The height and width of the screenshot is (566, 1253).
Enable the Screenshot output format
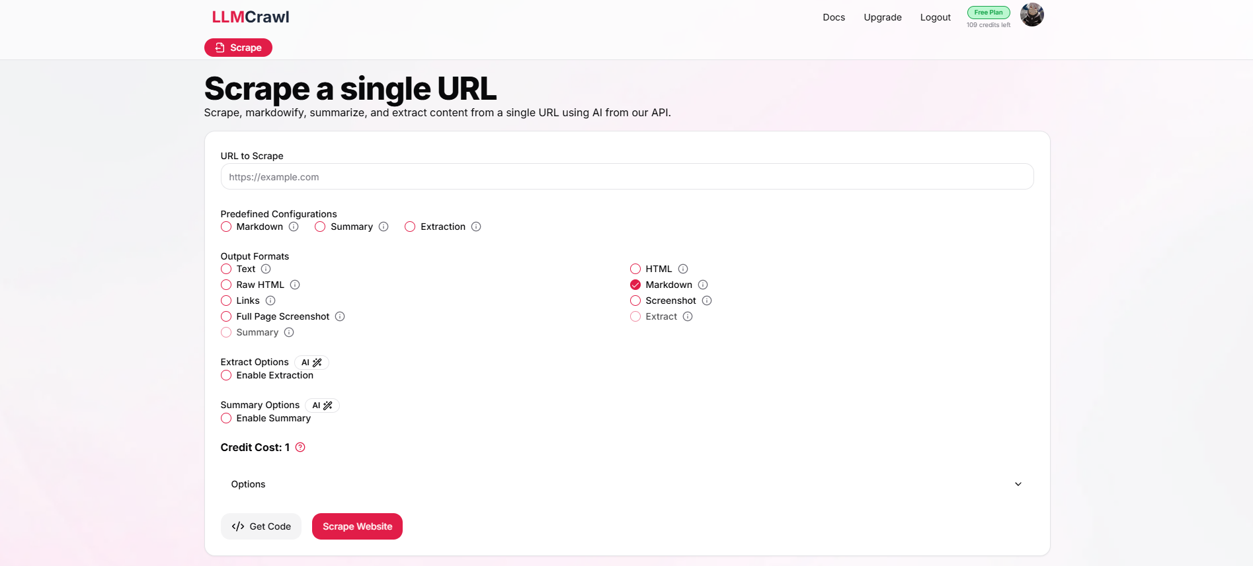point(635,301)
